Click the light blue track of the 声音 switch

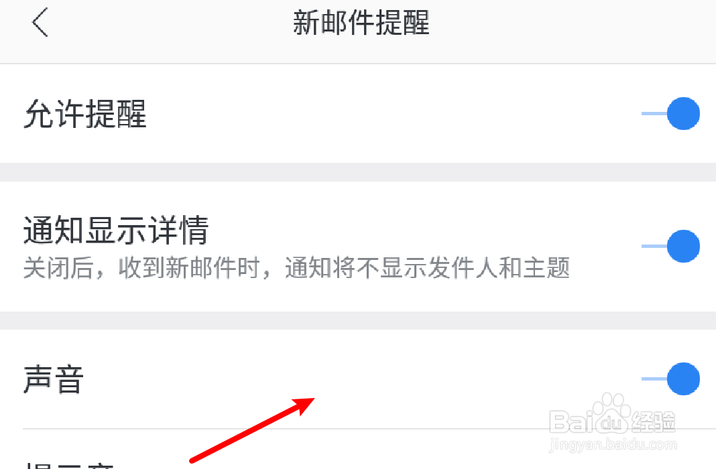point(654,379)
